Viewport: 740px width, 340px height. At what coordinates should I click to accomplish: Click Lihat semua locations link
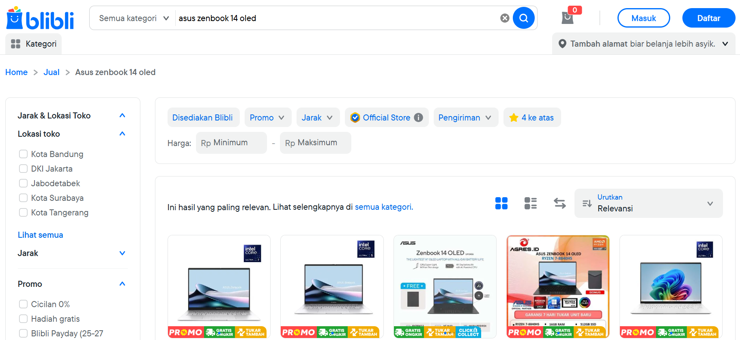[x=41, y=235]
